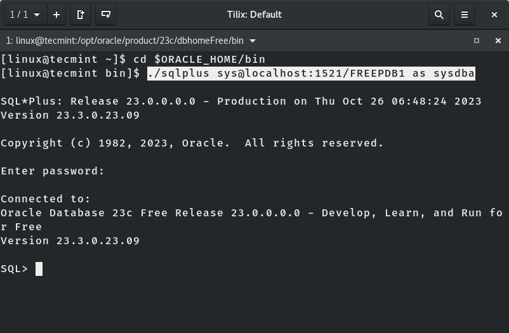Click the Enter password: line
509x333 pixels.
point(53,171)
